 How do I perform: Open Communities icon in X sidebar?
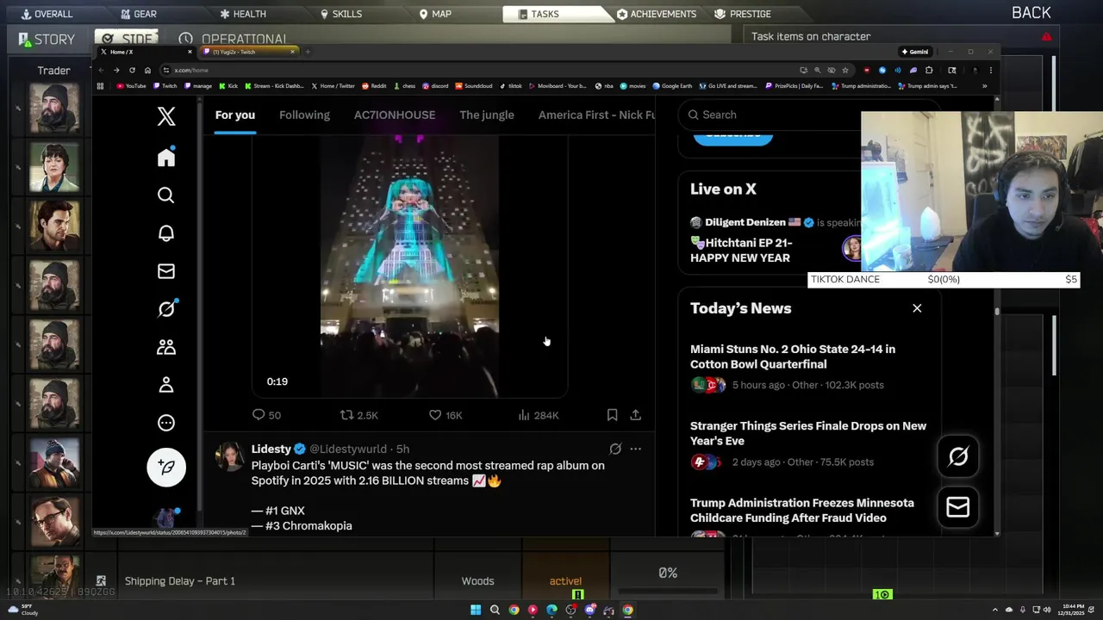[x=166, y=347]
